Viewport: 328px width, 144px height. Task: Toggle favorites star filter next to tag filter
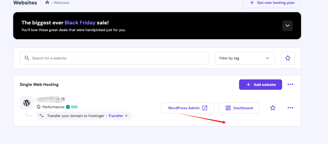click(288, 58)
